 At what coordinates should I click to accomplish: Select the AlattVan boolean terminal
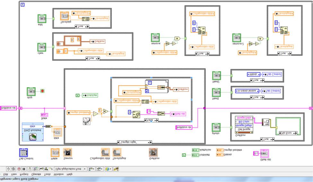(196, 150)
